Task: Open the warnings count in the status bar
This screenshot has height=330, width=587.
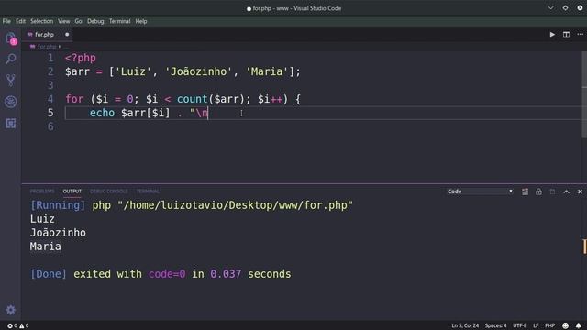Action: pyautogui.click(x=24, y=326)
